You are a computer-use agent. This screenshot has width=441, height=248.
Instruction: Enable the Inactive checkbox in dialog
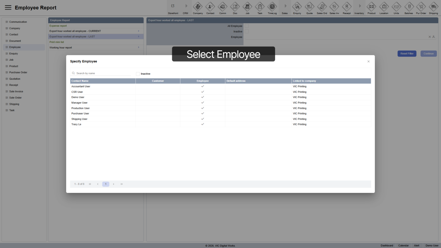(x=138, y=74)
